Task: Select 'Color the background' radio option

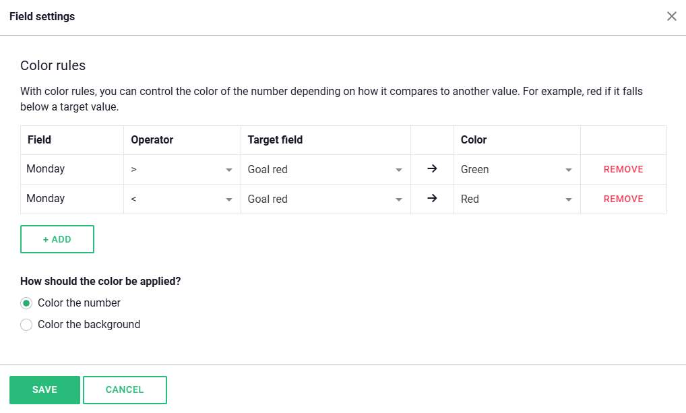Action: click(x=26, y=325)
